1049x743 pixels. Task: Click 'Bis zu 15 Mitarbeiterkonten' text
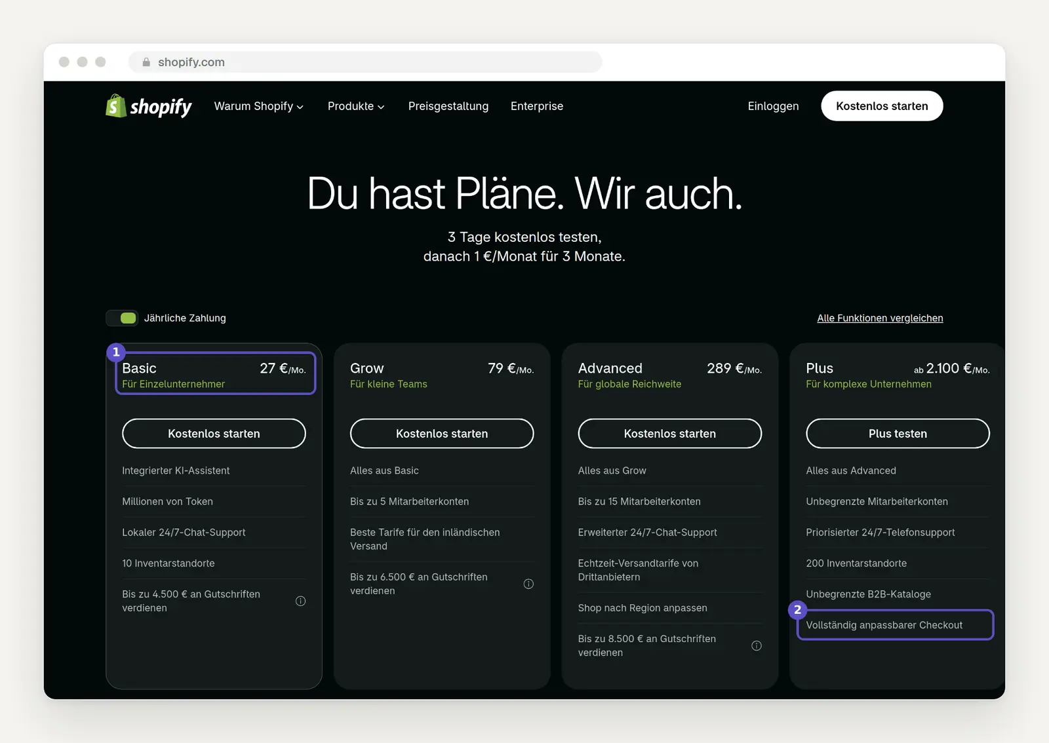coord(639,501)
